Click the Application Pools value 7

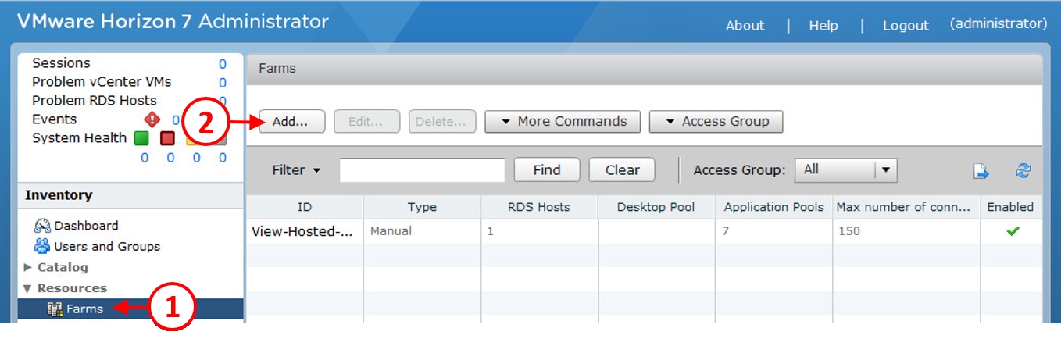[726, 231]
